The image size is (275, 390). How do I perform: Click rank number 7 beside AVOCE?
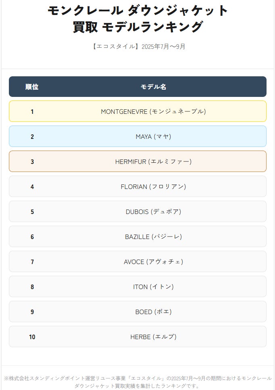pyautogui.click(x=32, y=262)
